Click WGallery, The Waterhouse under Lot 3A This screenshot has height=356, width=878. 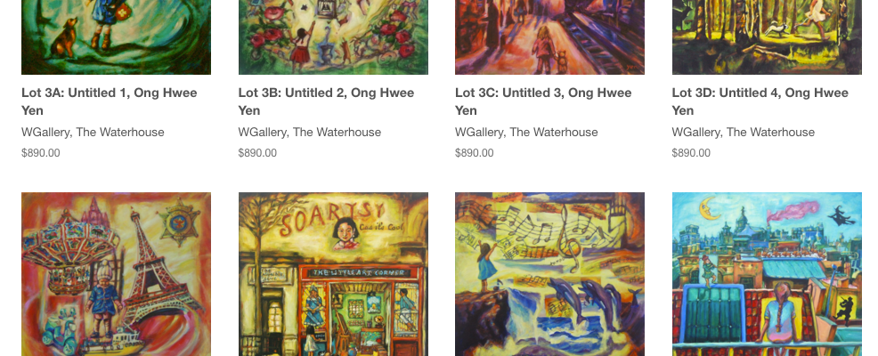93,133
